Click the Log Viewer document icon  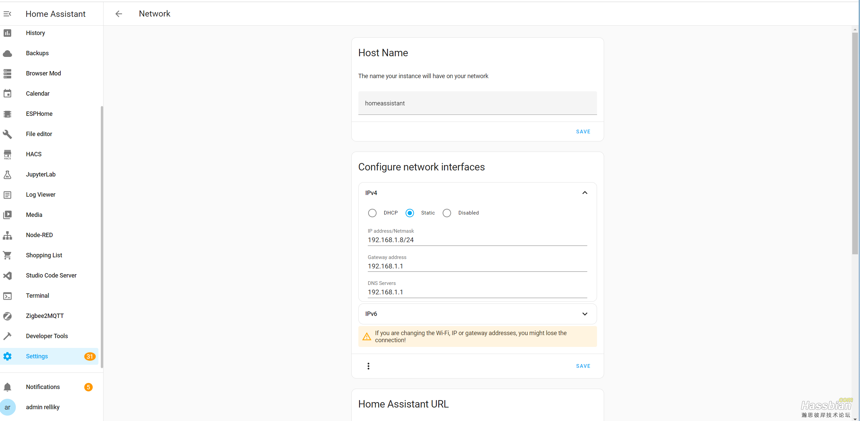(x=7, y=195)
